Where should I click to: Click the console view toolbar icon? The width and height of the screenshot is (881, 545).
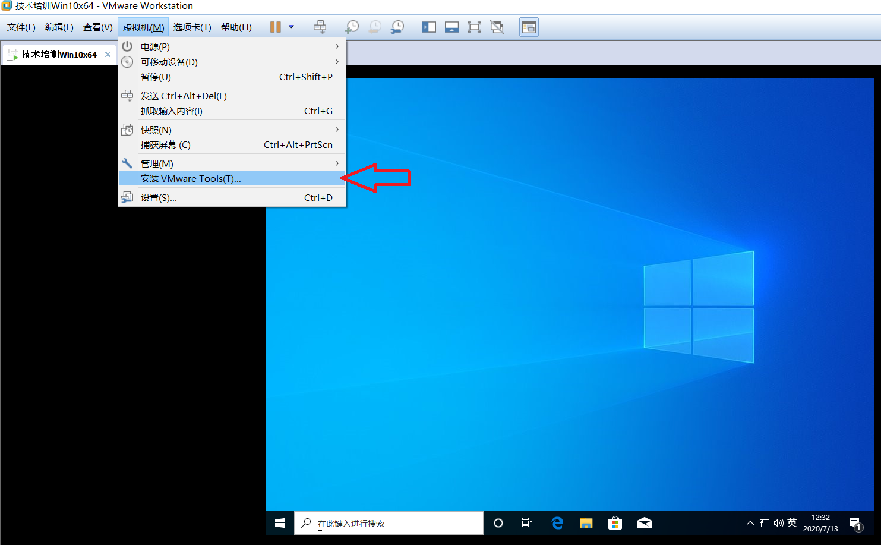tap(529, 27)
